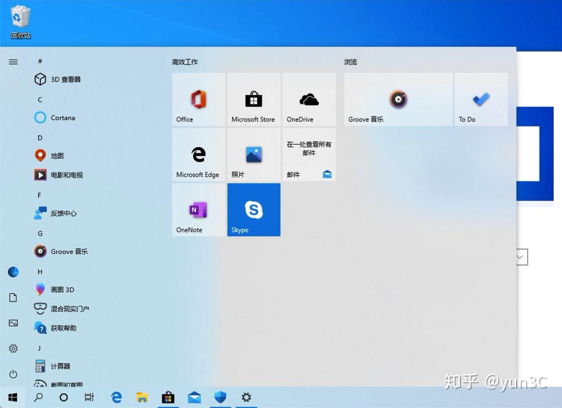Viewport: 562px width, 408px height.
Task: Open the Microsoft Edge tile
Action: [x=198, y=155]
